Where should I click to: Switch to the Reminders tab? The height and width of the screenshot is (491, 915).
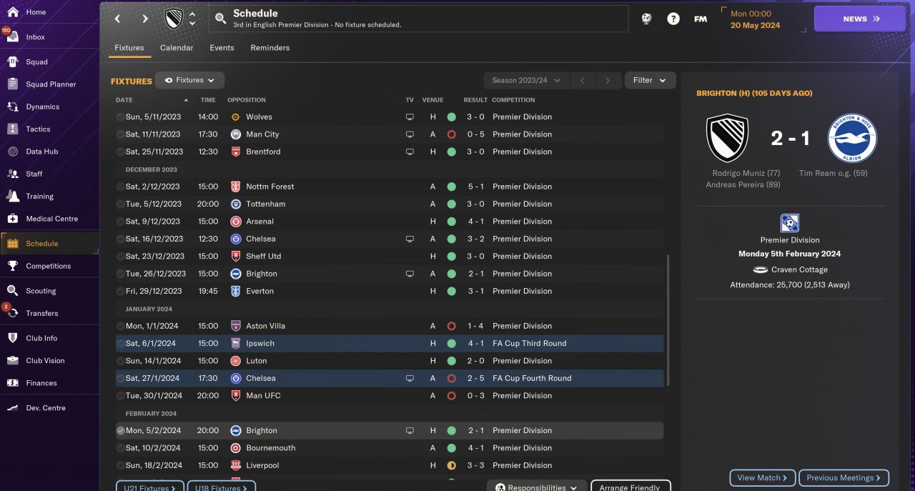point(269,48)
